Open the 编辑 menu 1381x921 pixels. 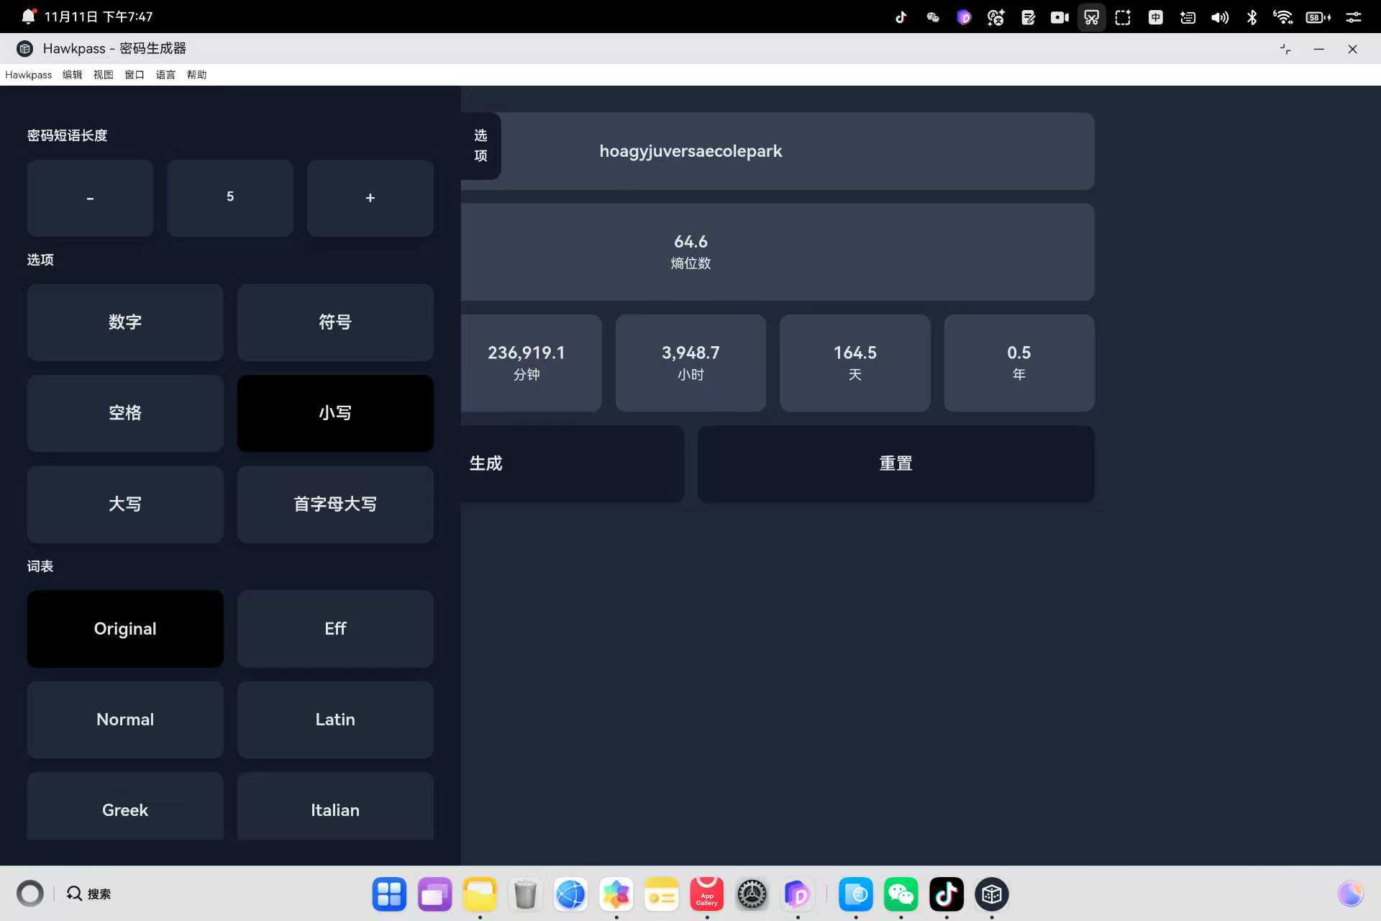[x=72, y=75]
